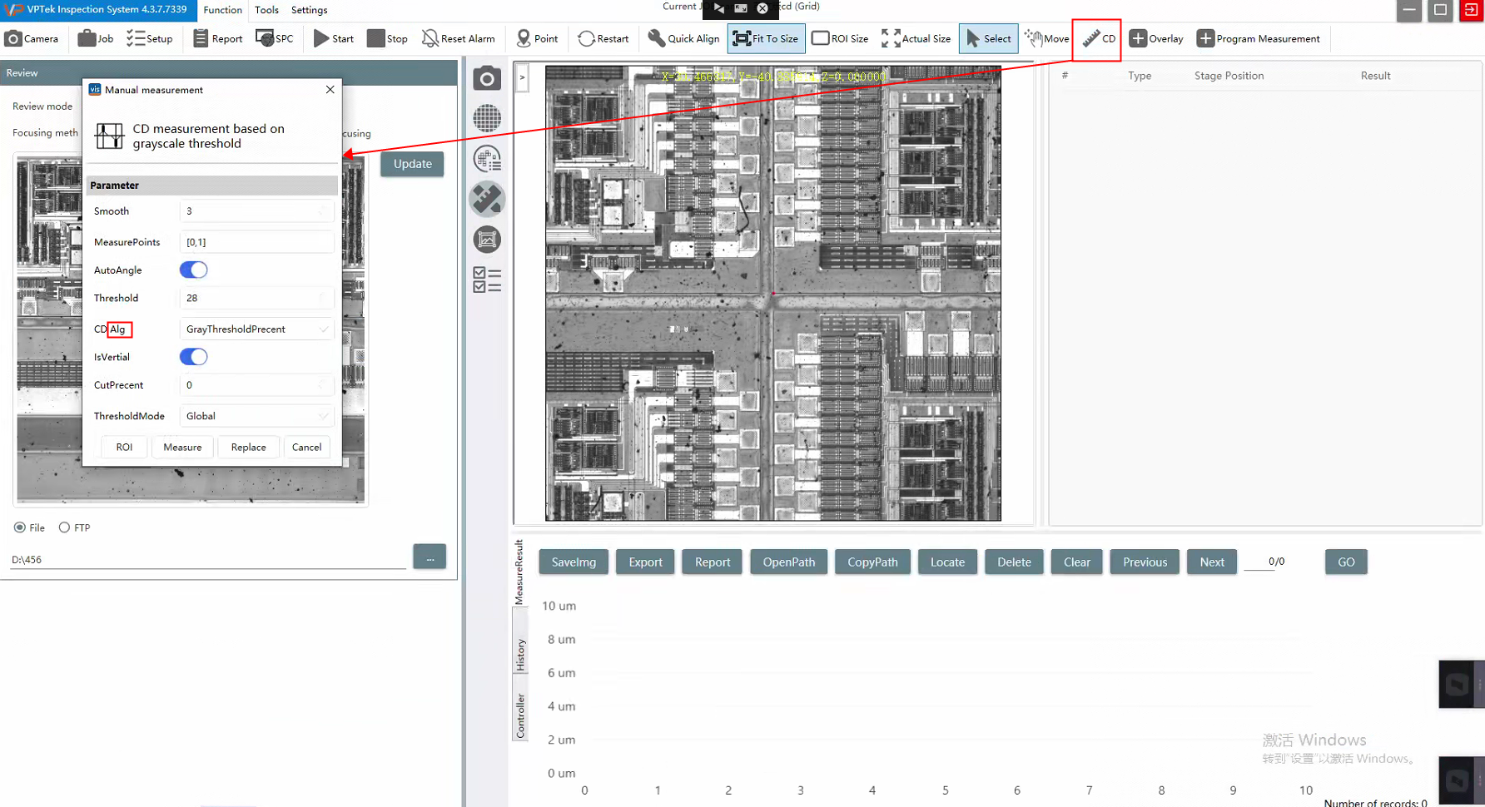1485x807 pixels.
Task: Open the CD Alg dropdown
Action: (256, 329)
